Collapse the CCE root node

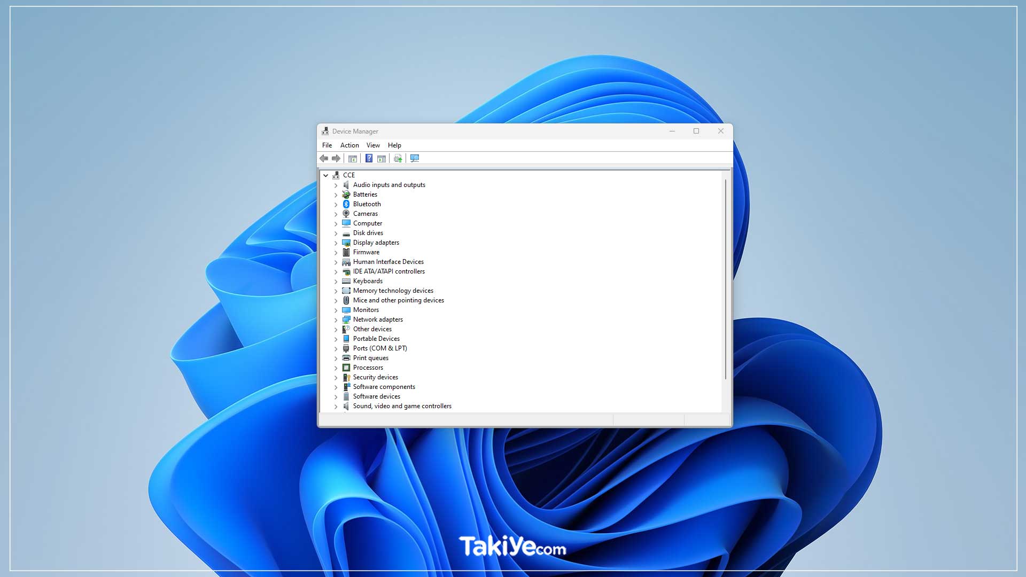point(325,175)
